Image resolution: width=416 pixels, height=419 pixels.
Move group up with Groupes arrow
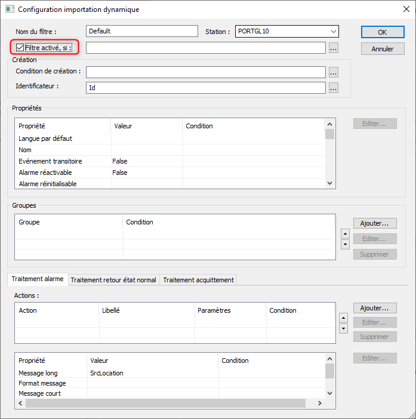point(344,233)
